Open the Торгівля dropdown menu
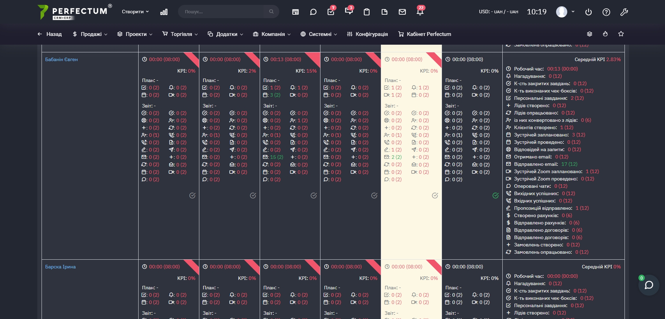 (180, 34)
